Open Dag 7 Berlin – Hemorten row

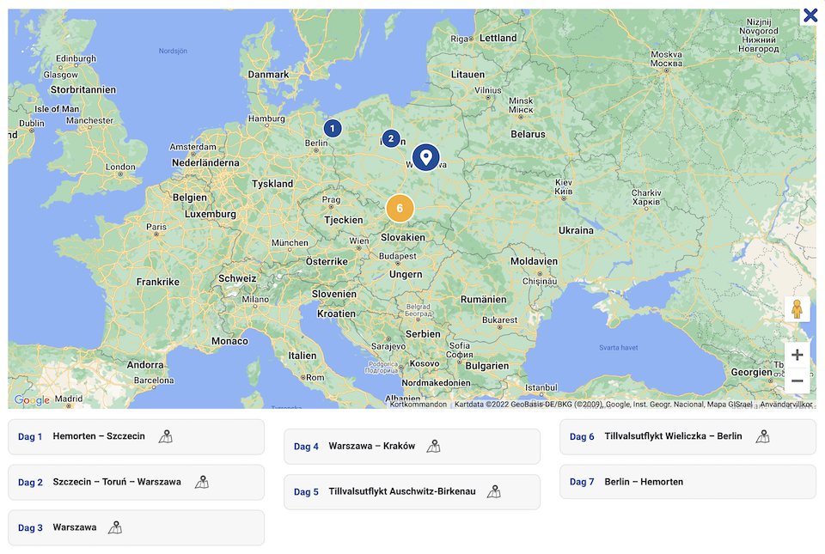[687, 482]
